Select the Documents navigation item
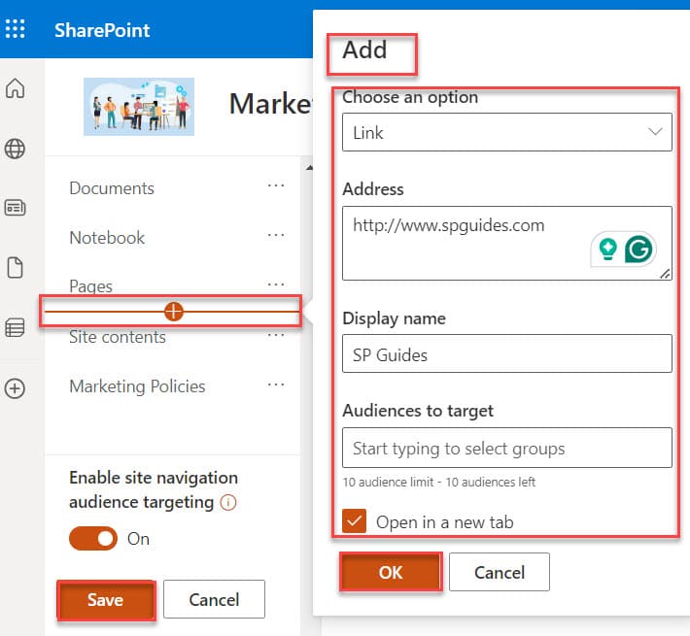 click(x=112, y=188)
